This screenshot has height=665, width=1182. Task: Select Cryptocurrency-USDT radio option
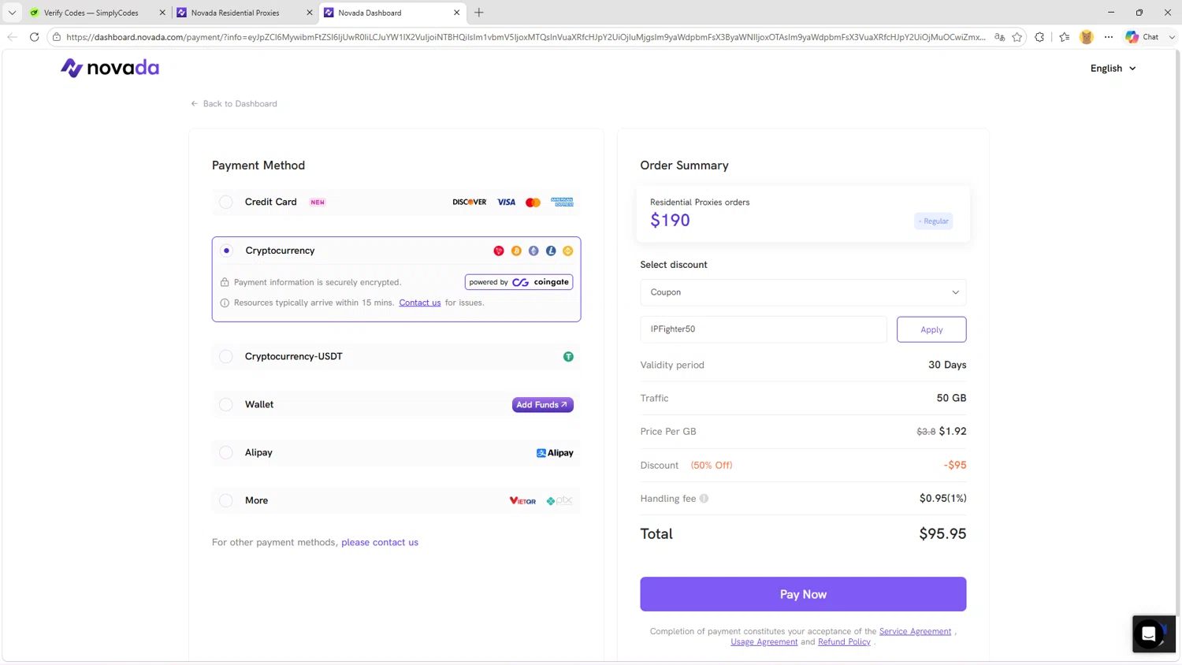[226, 357]
